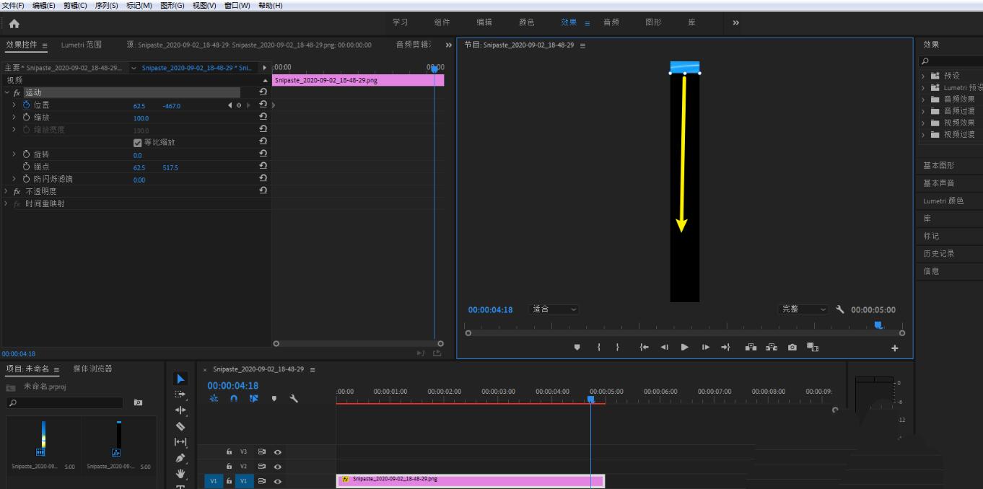Reset the 不透明度 (Opacity) effect
The width and height of the screenshot is (983, 489).
(263, 190)
